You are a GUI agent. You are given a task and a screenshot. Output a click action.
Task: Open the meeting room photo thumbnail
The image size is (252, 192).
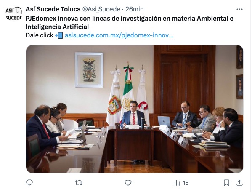click(x=135, y=109)
